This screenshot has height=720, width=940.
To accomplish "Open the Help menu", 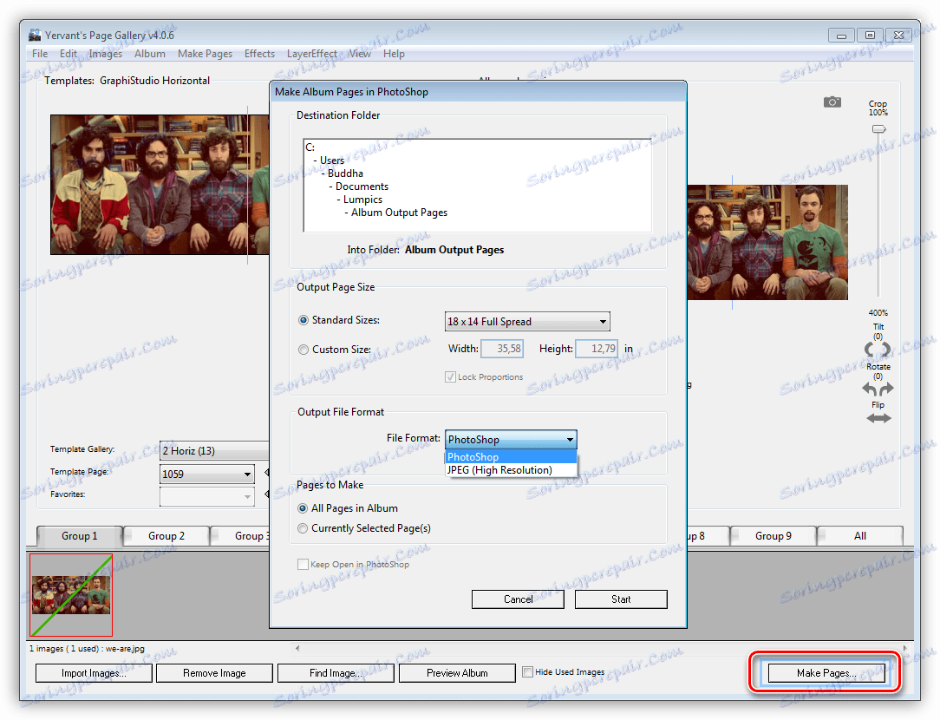I will pyautogui.click(x=394, y=54).
